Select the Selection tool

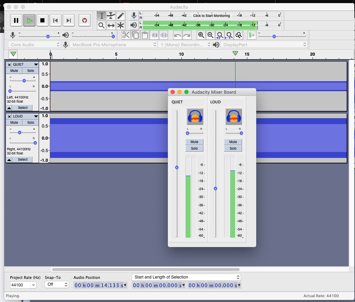point(101,16)
